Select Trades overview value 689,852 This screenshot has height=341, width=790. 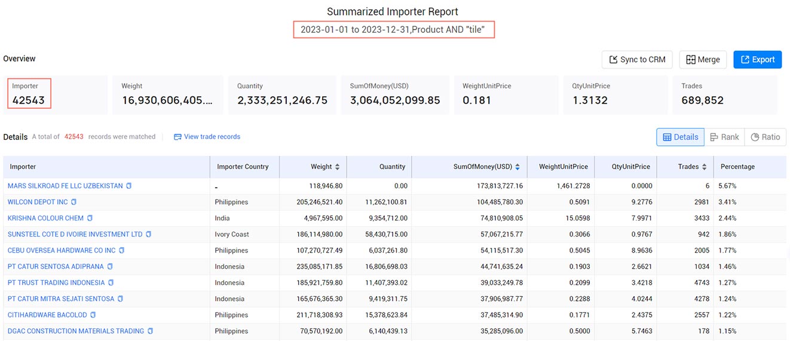click(703, 100)
